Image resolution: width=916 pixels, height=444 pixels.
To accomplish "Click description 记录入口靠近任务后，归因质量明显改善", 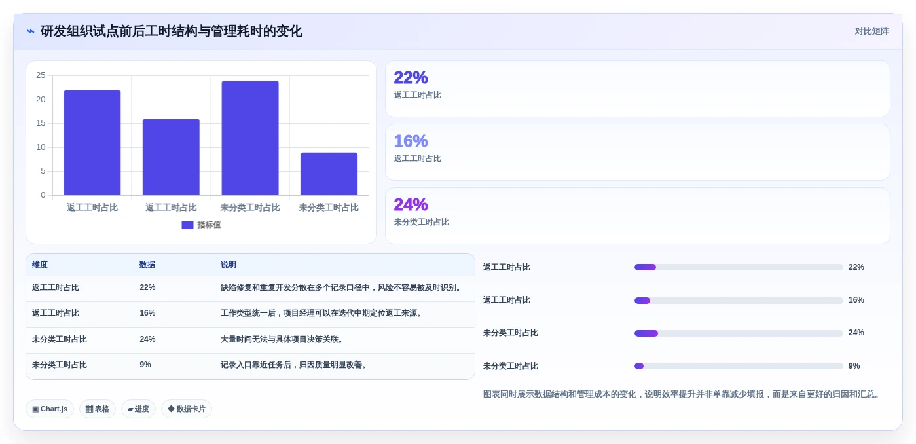I will click(295, 365).
